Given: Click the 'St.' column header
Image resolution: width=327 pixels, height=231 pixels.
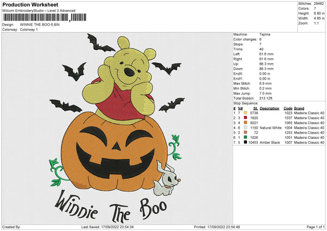Looking at the screenshot, I should (x=256, y=108).
